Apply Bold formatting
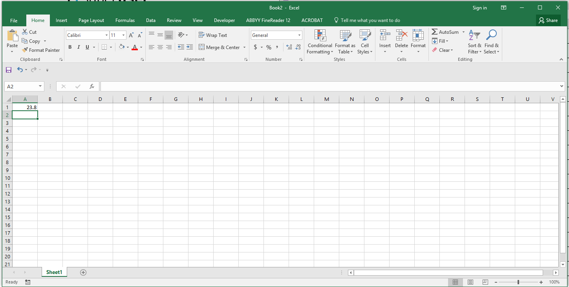 (70, 47)
